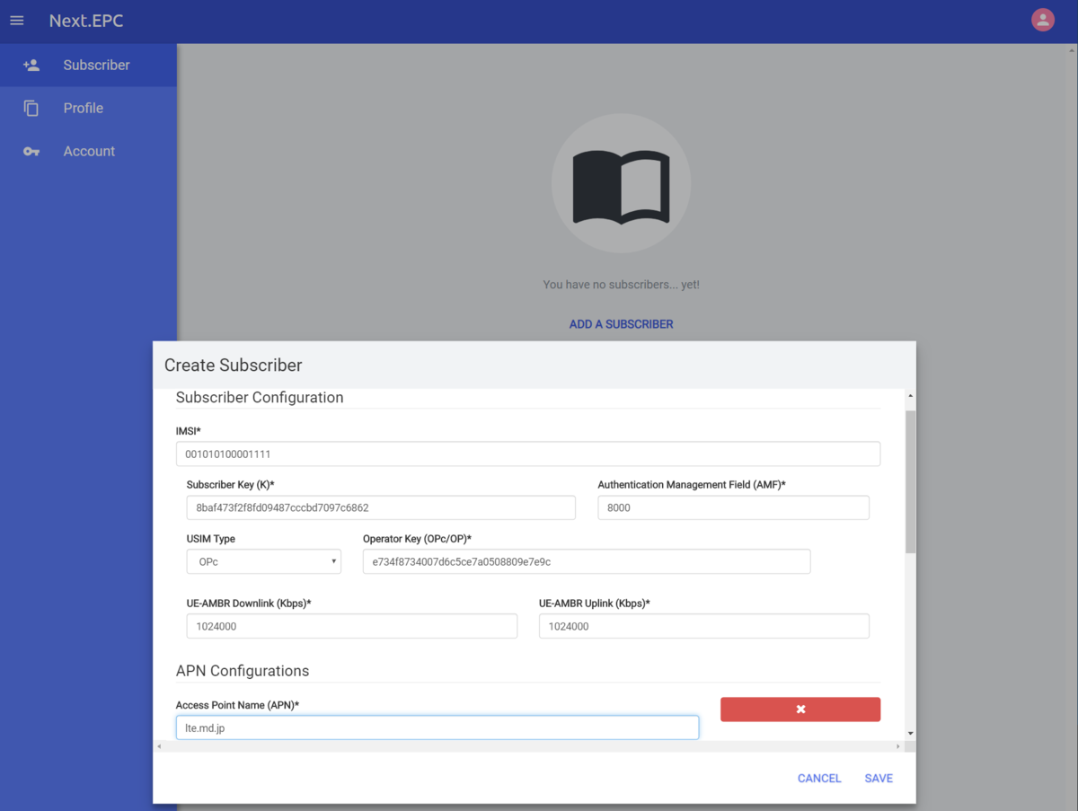
Task: Click the dialog vertical scrollbar thumb
Action: pos(911,480)
